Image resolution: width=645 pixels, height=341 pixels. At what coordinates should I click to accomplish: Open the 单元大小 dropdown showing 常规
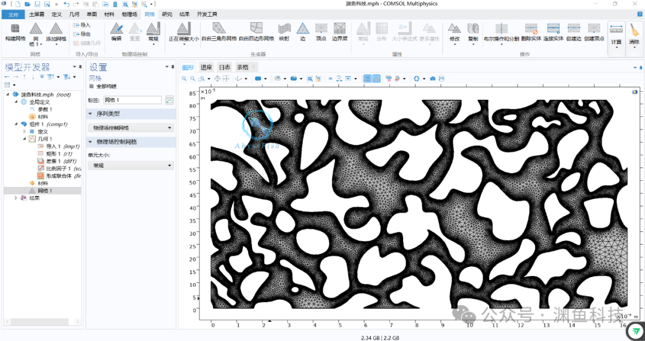(x=131, y=165)
